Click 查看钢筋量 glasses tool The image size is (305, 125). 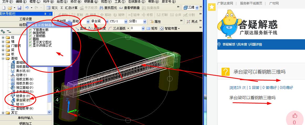pyautogui.click(x=129, y=8)
